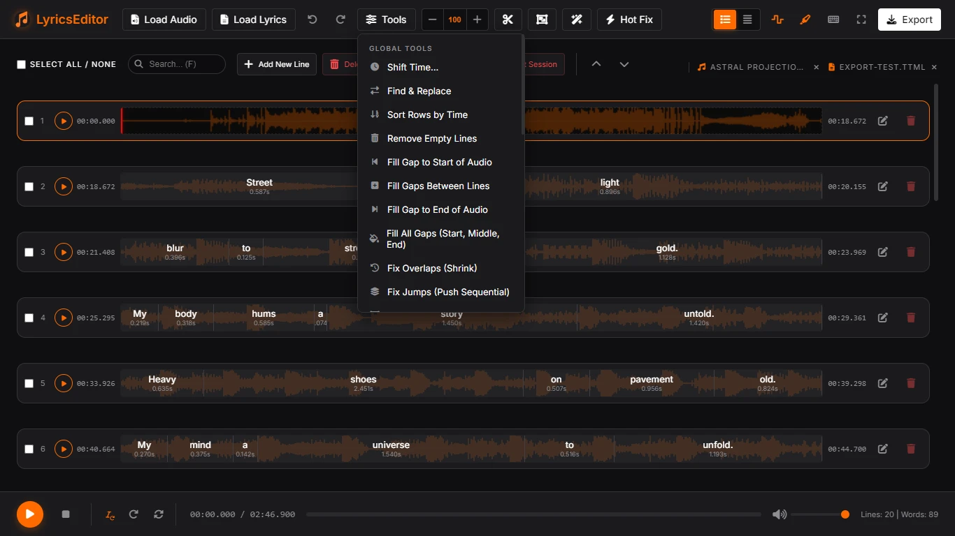
Task: Click the undo arrow in the toolbar
Action: tap(313, 20)
